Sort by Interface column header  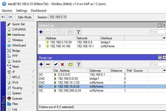pos(112,38)
